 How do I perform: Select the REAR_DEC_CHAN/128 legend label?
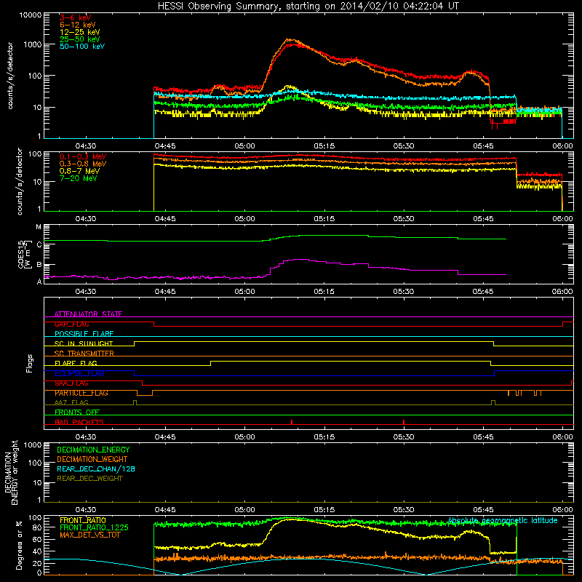96,469
